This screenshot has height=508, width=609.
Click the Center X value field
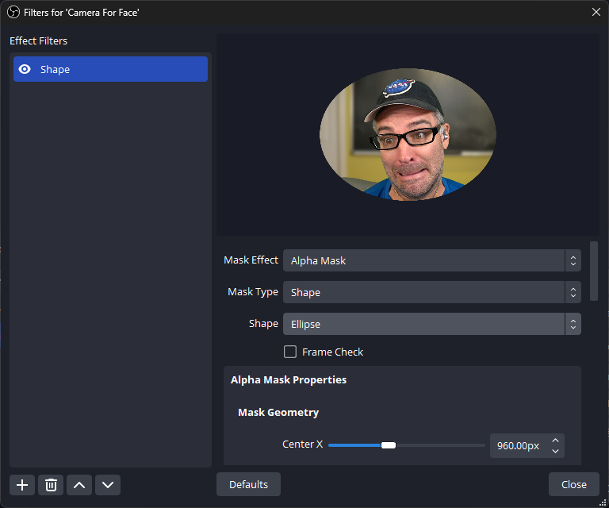(x=518, y=446)
